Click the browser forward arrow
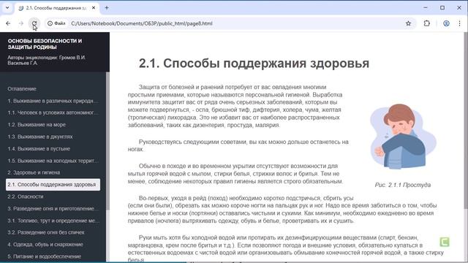Image resolution: width=468 pixels, height=263 pixels. click(21, 23)
